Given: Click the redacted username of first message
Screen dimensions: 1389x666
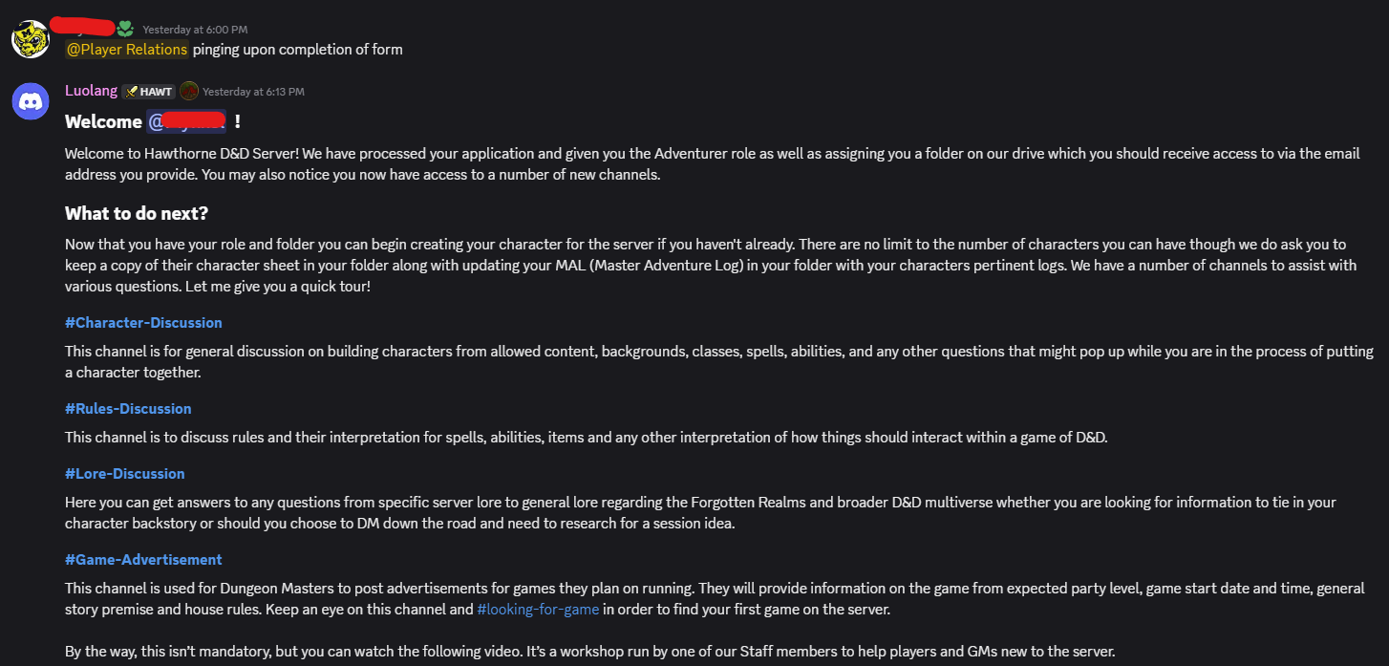Looking at the screenshot, I should pos(83,26).
